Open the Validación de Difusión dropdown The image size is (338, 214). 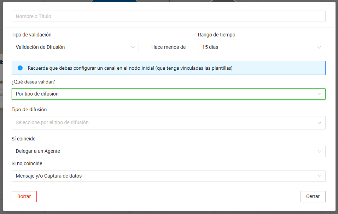click(x=71, y=47)
